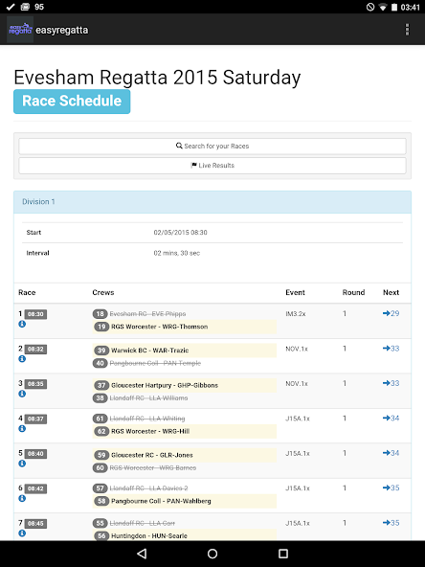
Task: Select crew 58 Pangbourne Coll PAN-Wahlberg
Action: (x=185, y=501)
